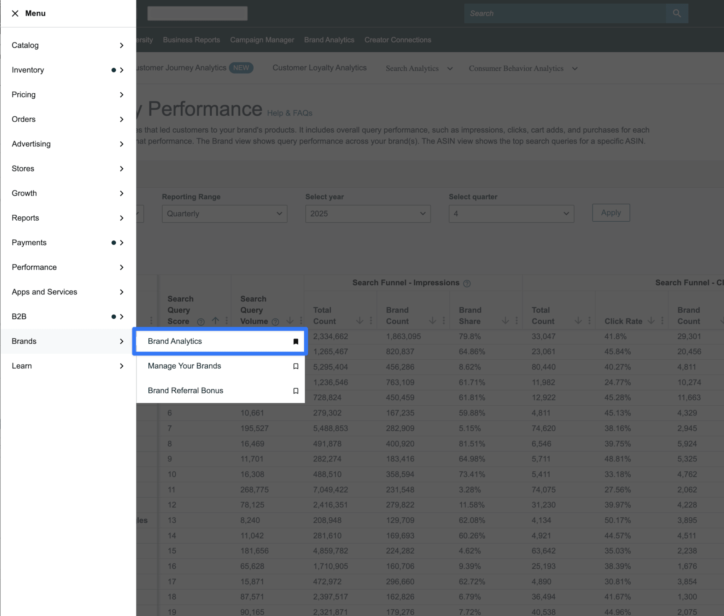Open the Growth menu section
Screen dimensions: 724x616
pyautogui.click(x=68, y=193)
